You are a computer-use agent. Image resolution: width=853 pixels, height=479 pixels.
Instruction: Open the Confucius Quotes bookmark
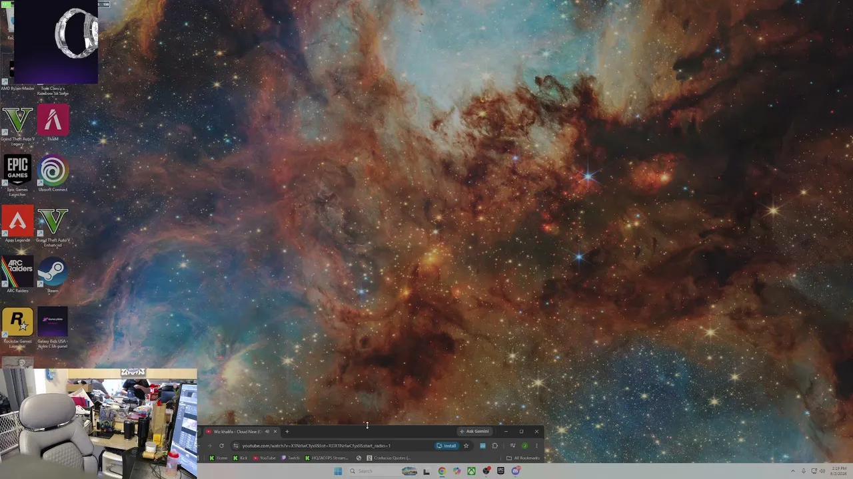pyautogui.click(x=389, y=458)
